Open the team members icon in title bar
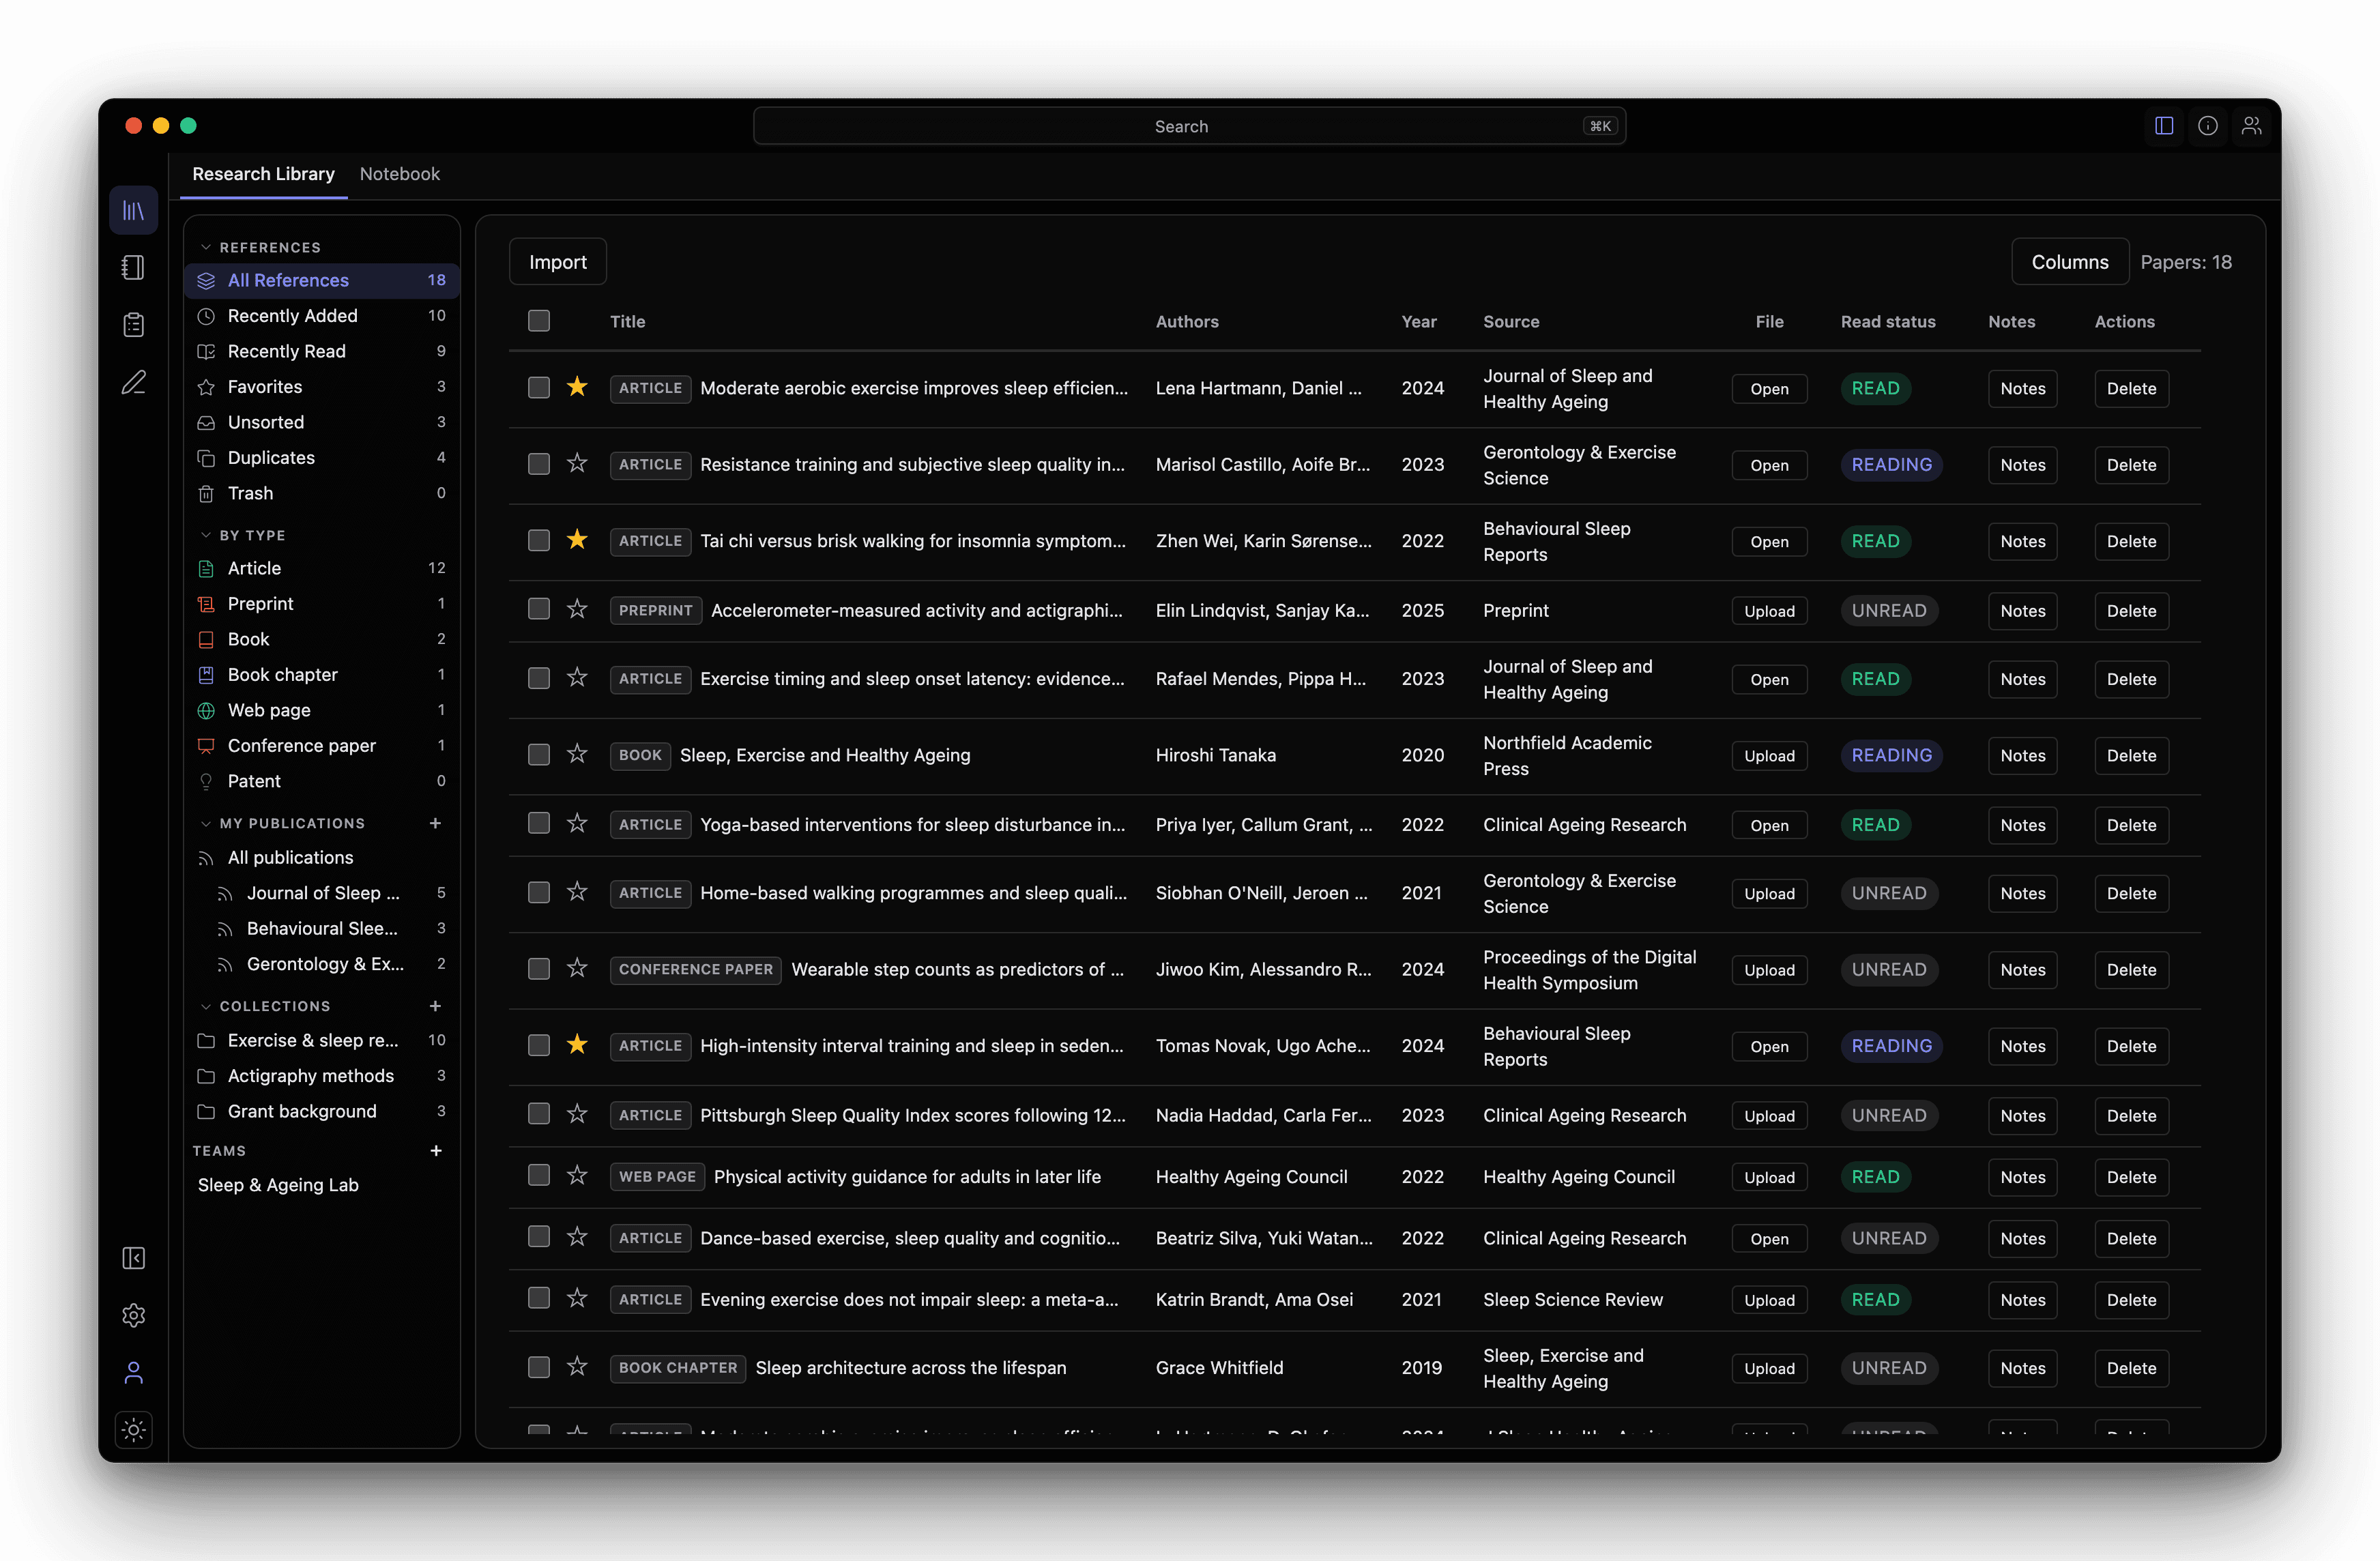 click(2251, 126)
